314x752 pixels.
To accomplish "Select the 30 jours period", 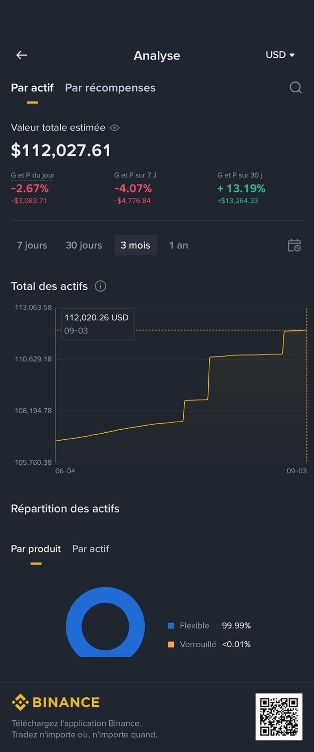I will coord(84,245).
